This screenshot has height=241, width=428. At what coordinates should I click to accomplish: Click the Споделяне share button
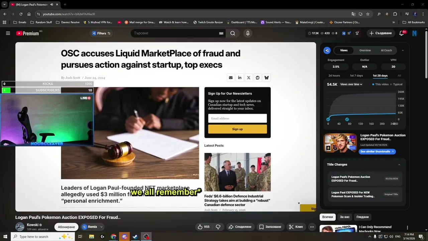pyautogui.click(x=240, y=227)
